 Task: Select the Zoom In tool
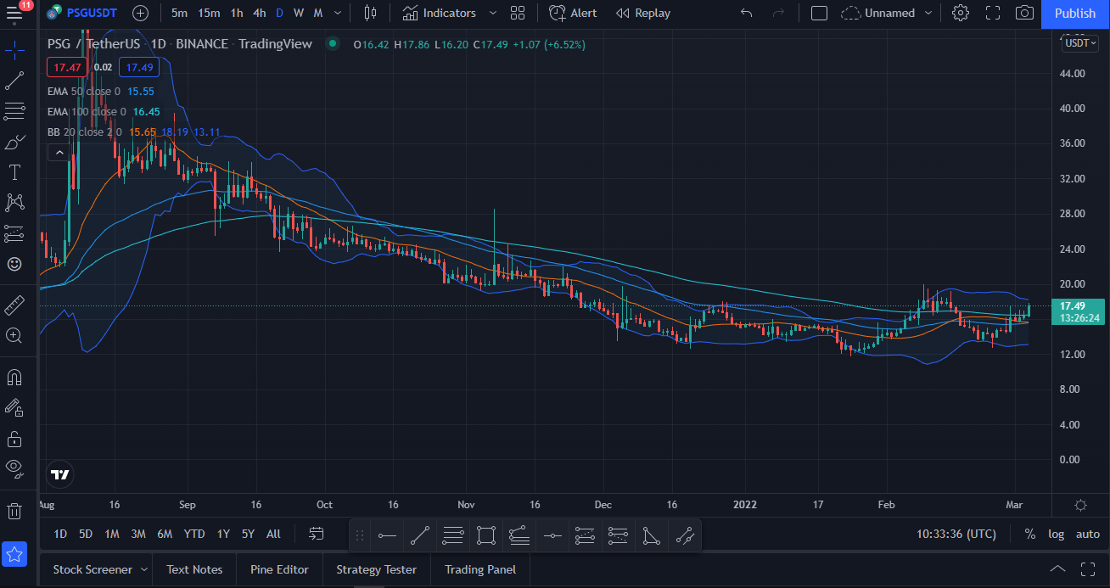[14, 335]
